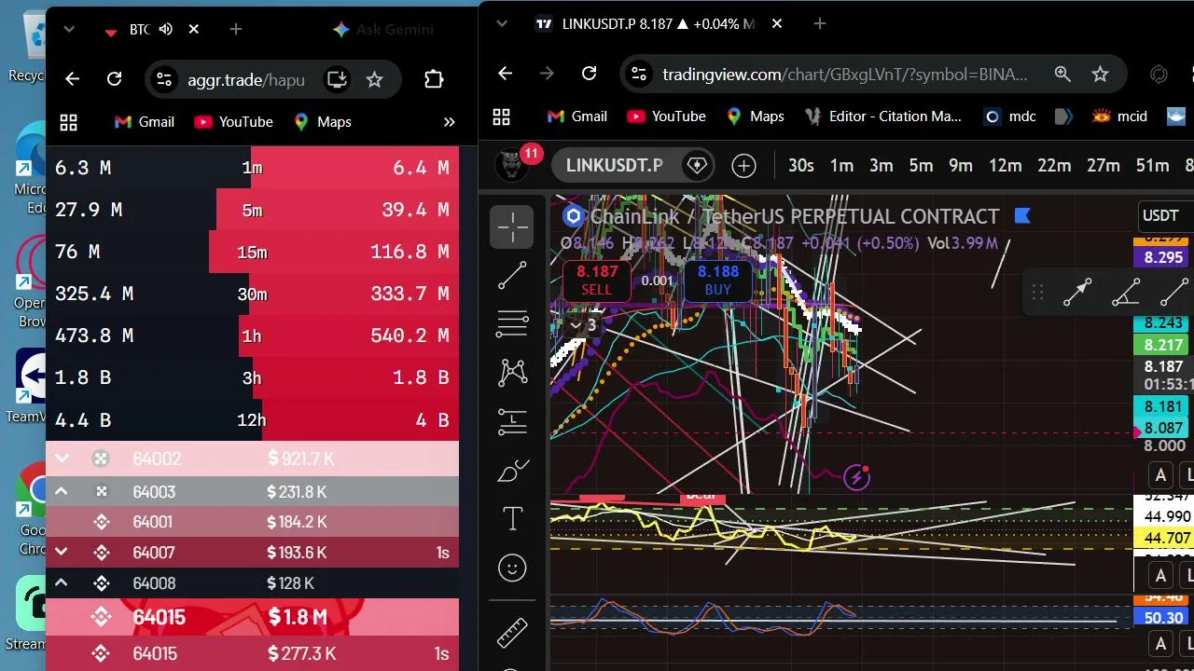
Task: Select the crosshair cursor tool in TradingView
Action: pyautogui.click(x=512, y=226)
